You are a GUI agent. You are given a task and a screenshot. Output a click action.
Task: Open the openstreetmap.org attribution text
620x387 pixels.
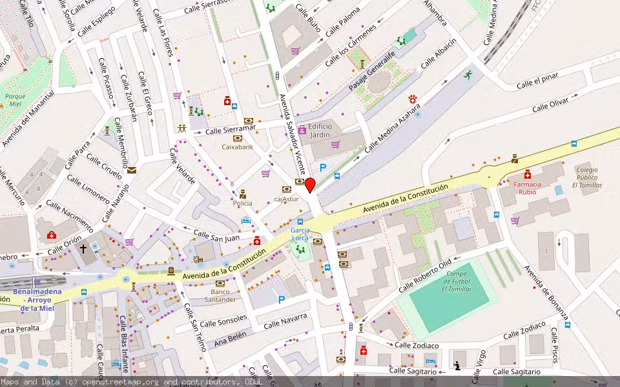click(132, 382)
